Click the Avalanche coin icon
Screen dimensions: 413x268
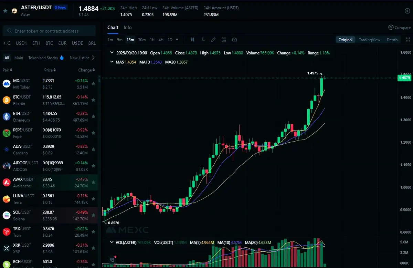click(x=7, y=182)
